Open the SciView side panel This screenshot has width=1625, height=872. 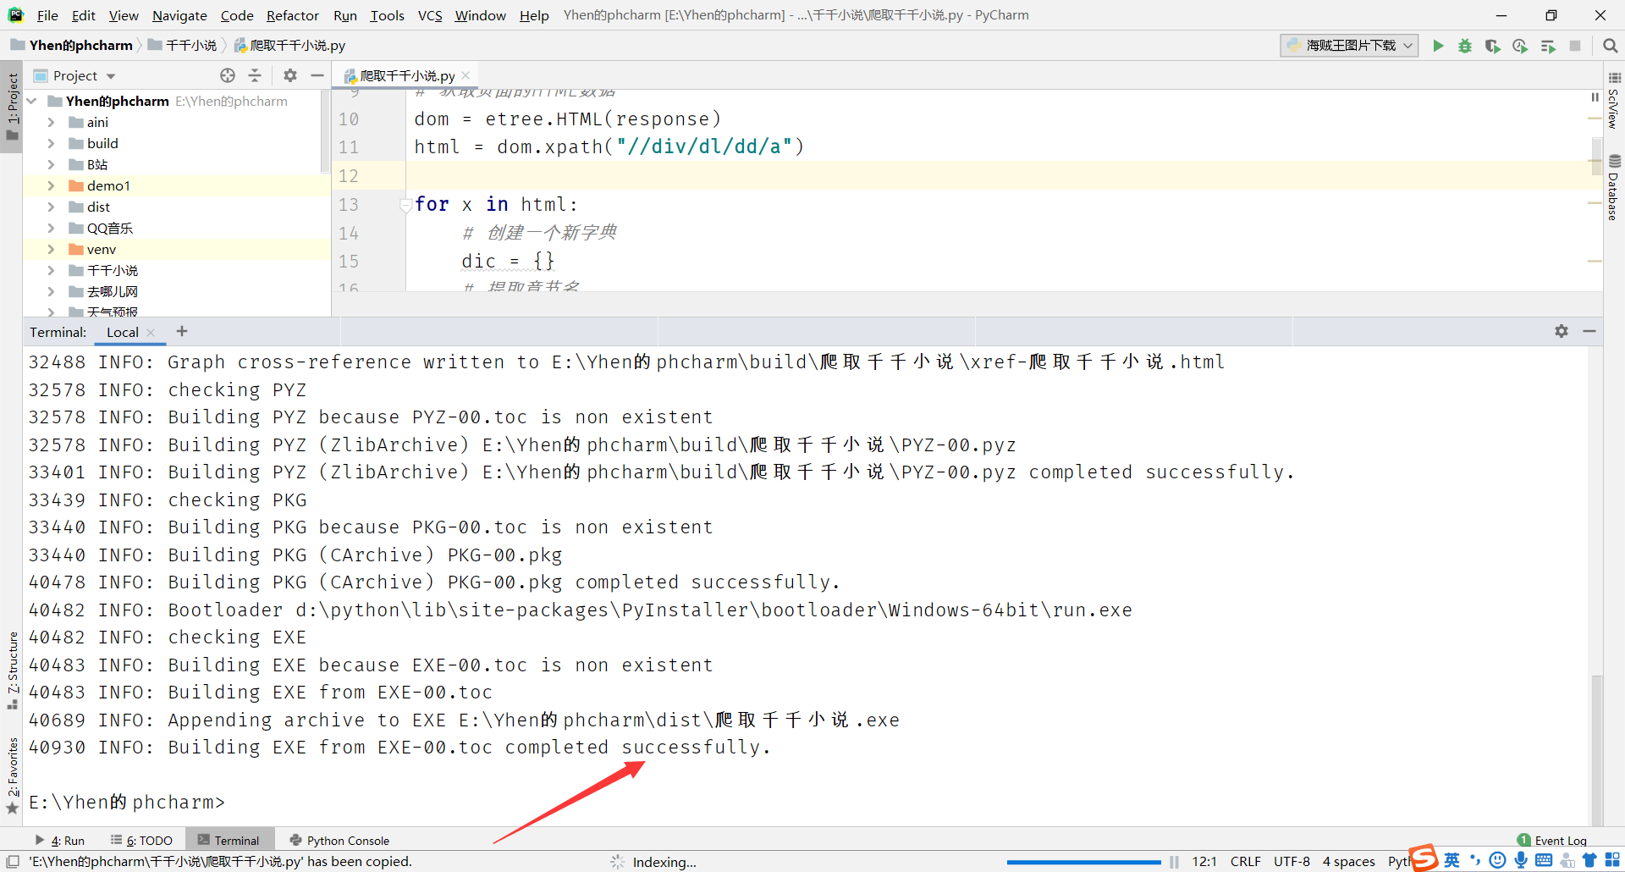tap(1614, 100)
